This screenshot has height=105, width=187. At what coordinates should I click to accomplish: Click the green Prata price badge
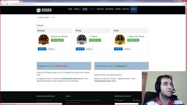[x=95, y=40]
